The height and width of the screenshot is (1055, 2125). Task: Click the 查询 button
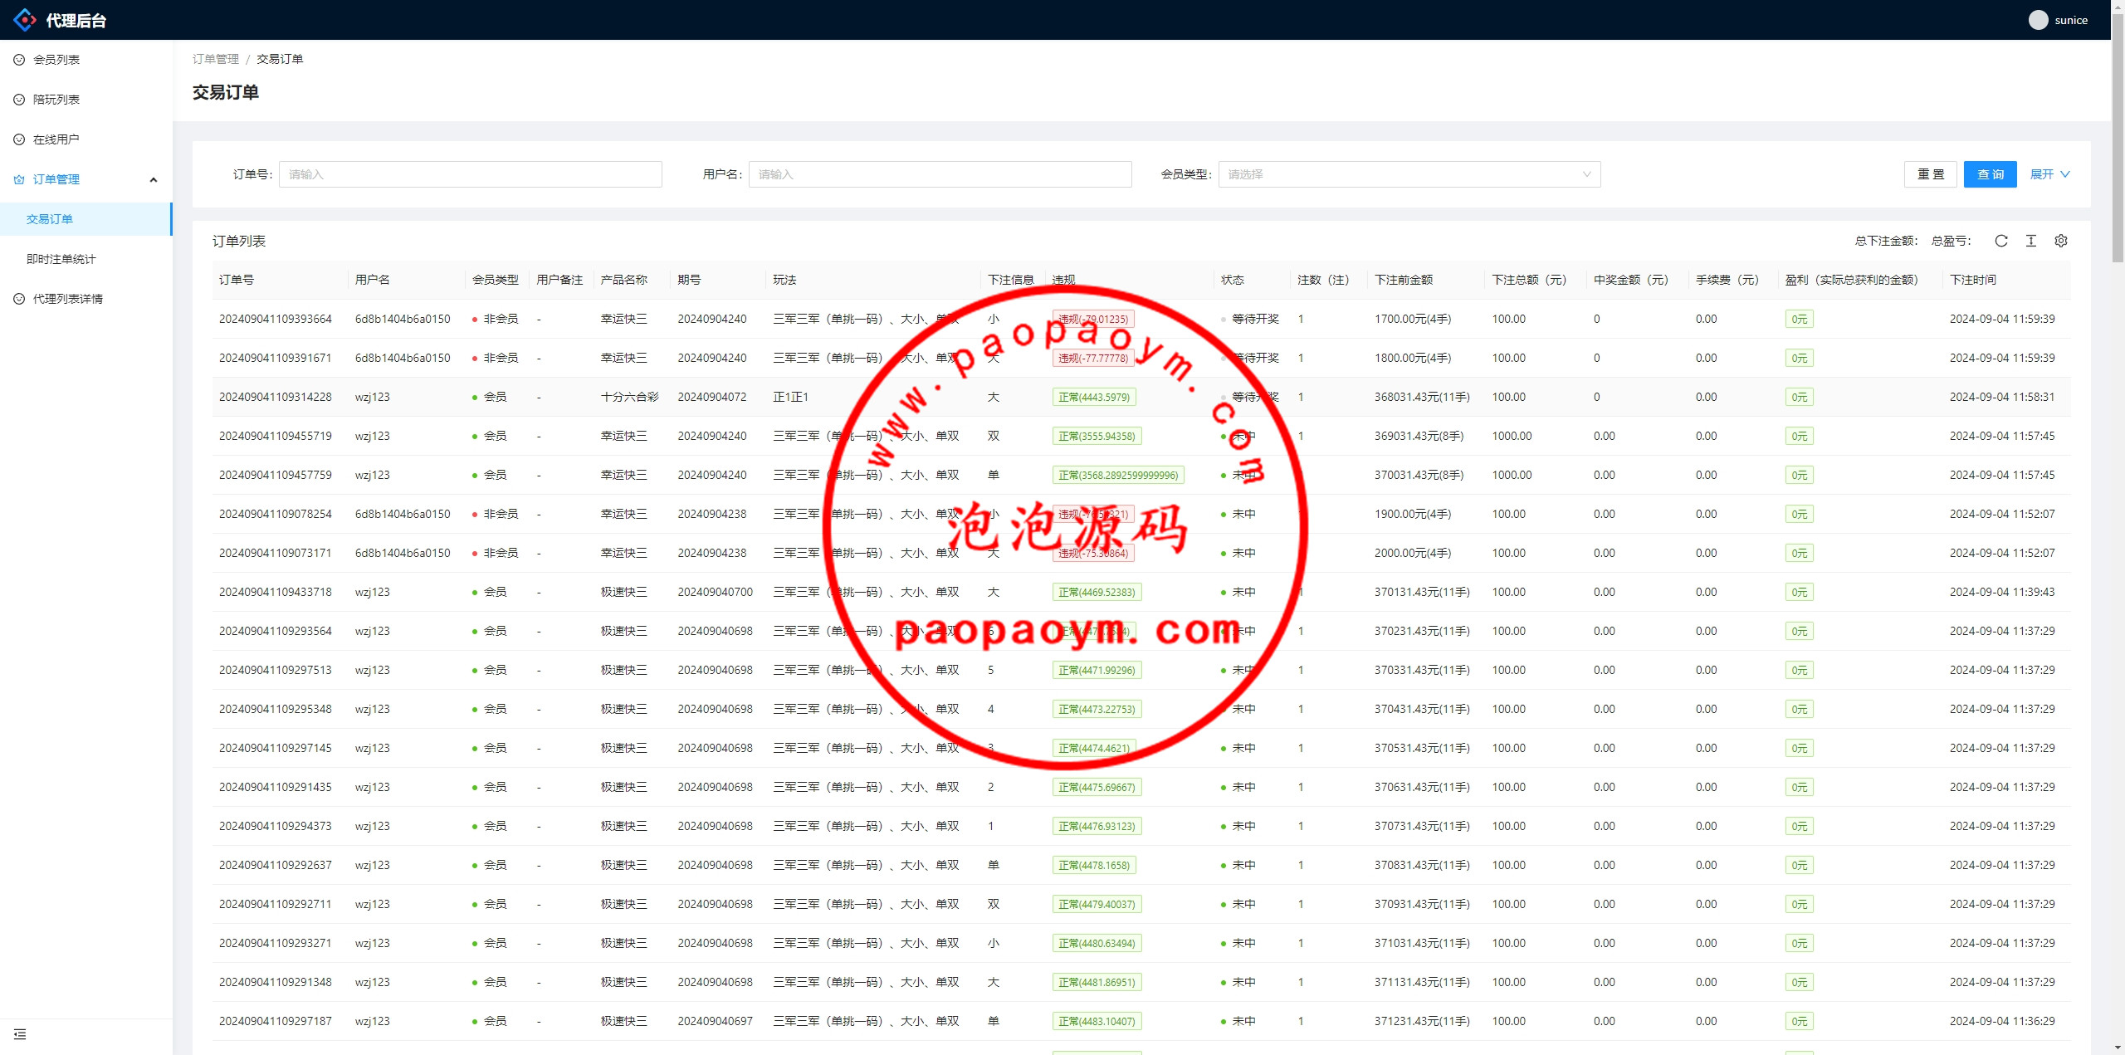pos(1991,174)
